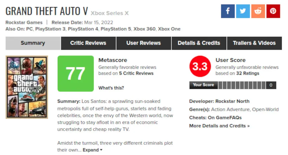Open Trailers & Videos tab

254,43
